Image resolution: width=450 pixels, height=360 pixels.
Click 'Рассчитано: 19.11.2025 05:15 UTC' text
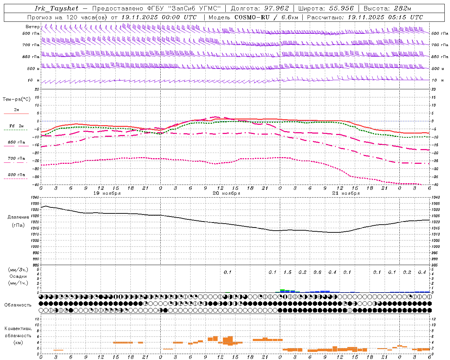click(365, 17)
